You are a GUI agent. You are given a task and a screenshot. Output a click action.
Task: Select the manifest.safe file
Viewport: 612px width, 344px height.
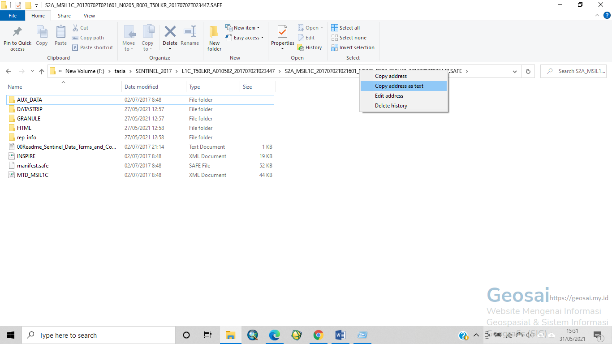click(140, 166)
